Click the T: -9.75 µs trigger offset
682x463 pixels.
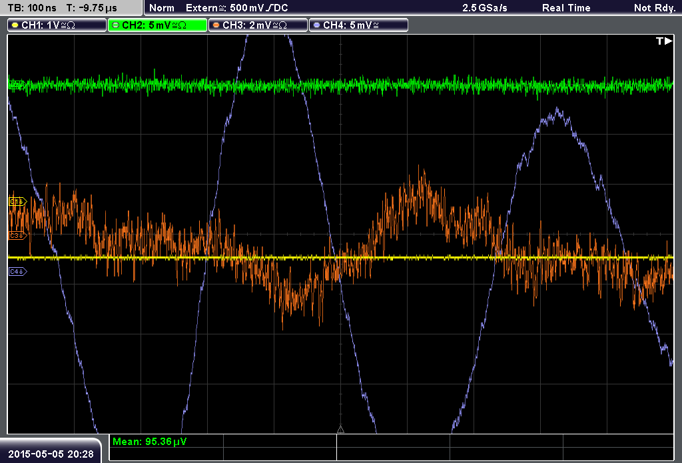pyautogui.click(x=92, y=8)
